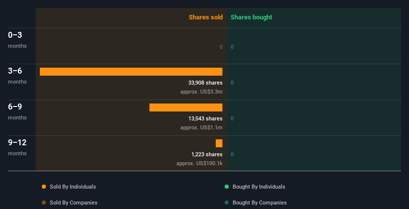Click the Sold By Individuals orange legend dot

tap(44, 187)
